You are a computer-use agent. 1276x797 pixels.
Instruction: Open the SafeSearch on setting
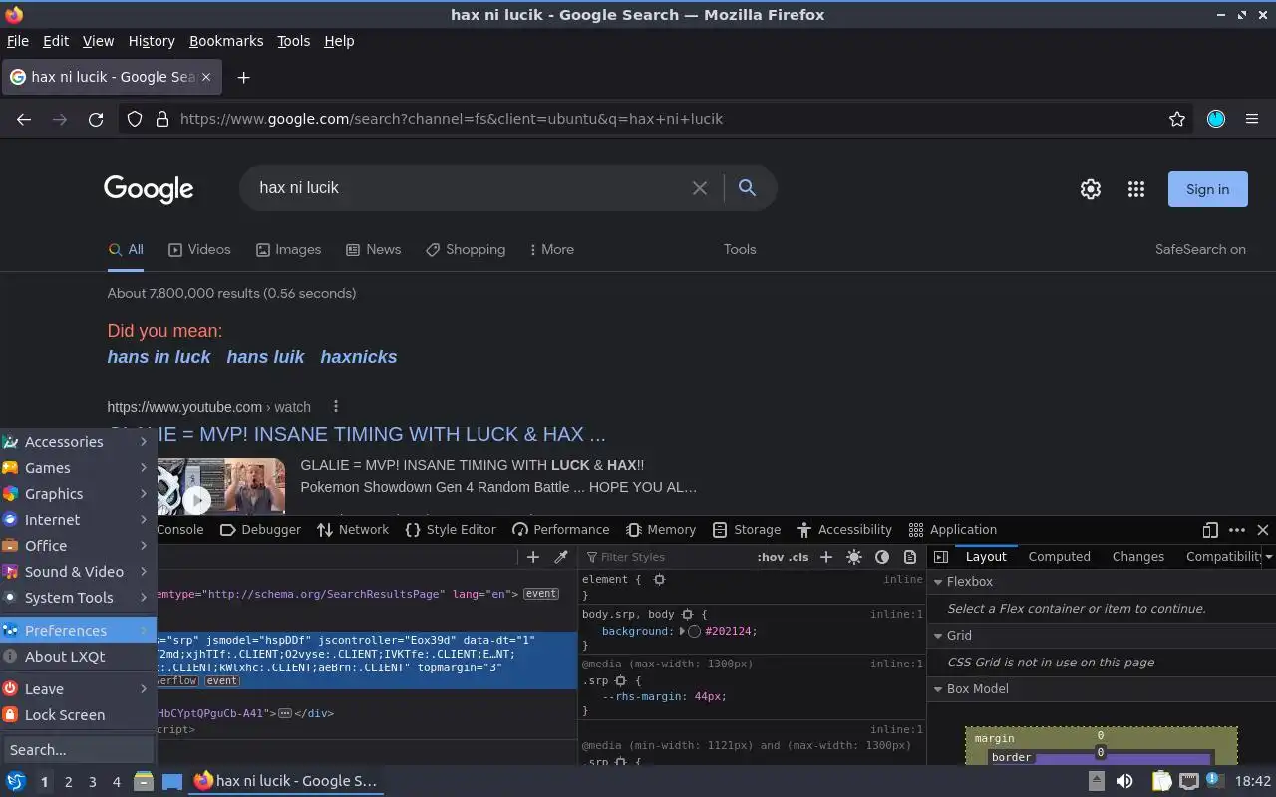point(1200,249)
